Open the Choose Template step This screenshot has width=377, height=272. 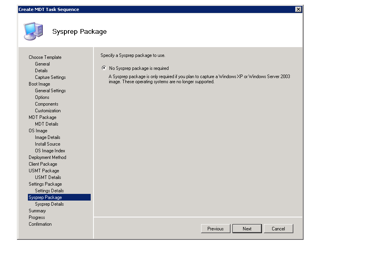click(45, 57)
